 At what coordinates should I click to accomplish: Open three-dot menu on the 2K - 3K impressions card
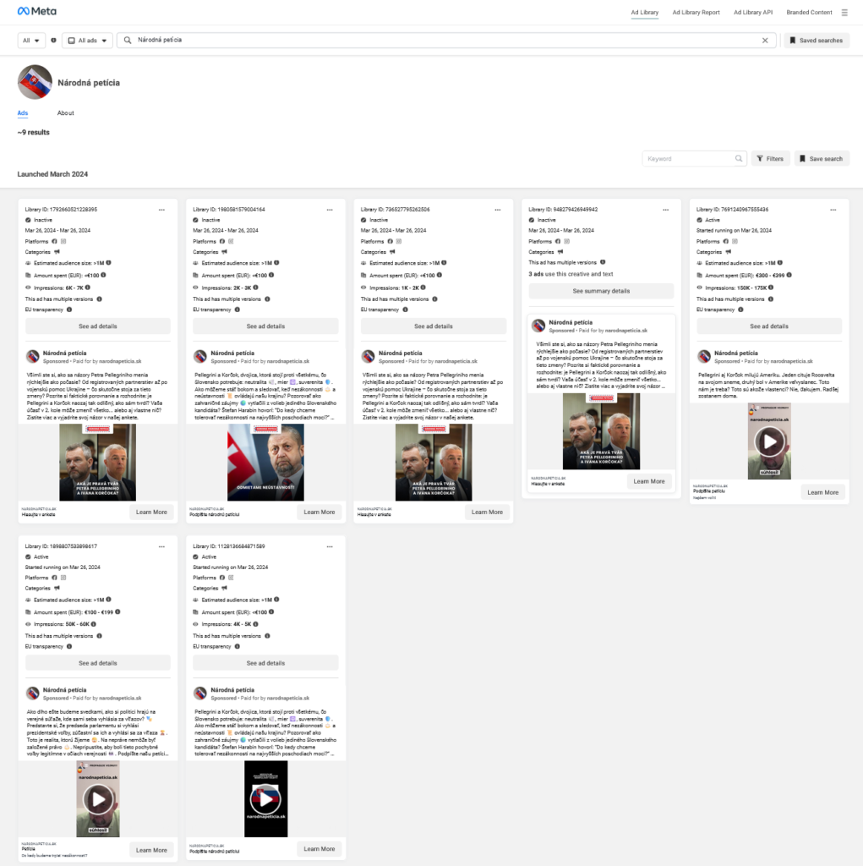pos(330,210)
